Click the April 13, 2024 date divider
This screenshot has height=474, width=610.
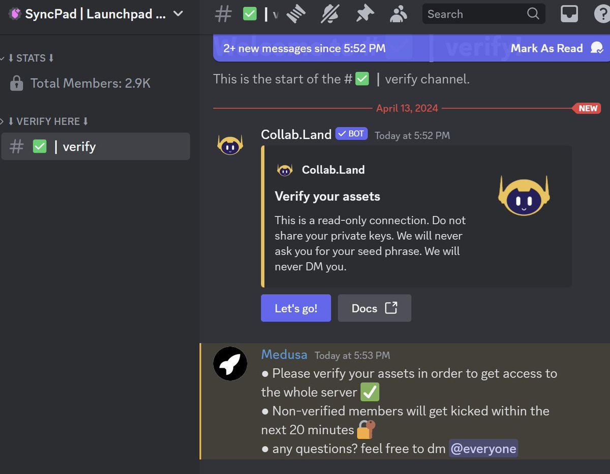click(407, 108)
